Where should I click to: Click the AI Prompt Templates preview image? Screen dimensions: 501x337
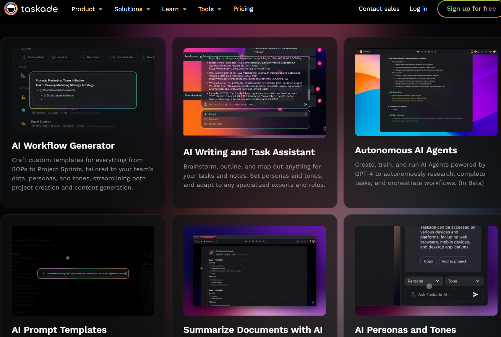click(83, 271)
